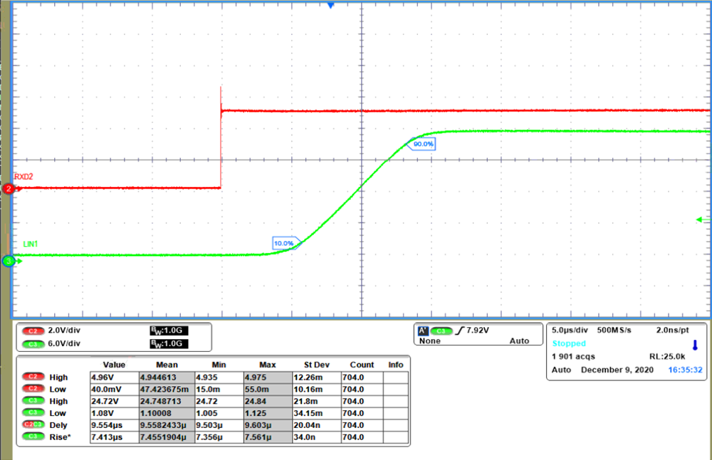Click the 90.0% reference level marker

click(x=422, y=144)
